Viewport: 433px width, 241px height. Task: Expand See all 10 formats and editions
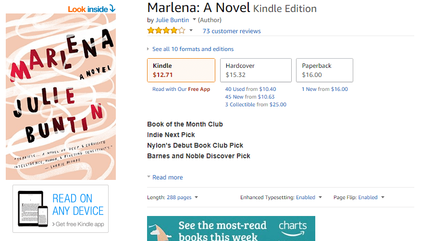192,49
